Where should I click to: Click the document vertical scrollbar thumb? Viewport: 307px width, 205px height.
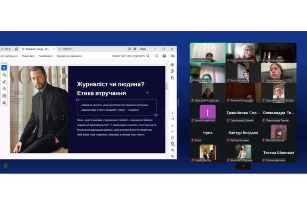tap(167, 86)
